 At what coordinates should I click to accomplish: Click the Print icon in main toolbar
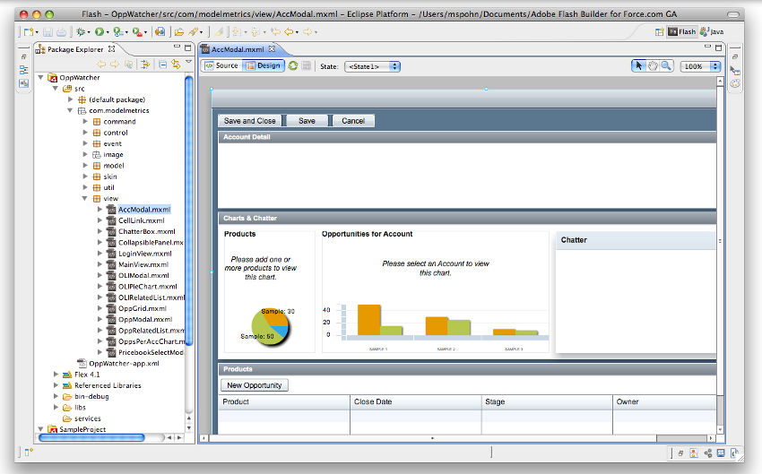pyautogui.click(x=61, y=32)
